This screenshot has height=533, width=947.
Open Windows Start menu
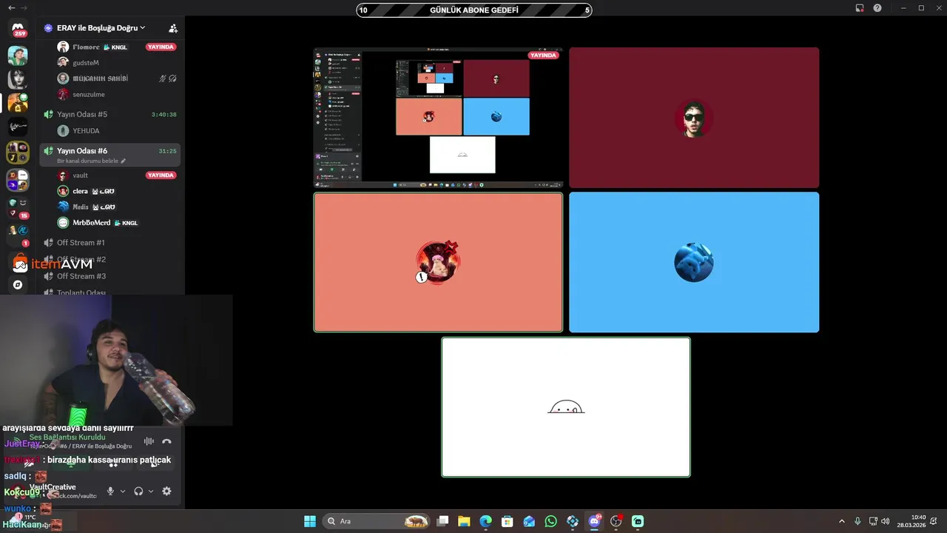(310, 521)
